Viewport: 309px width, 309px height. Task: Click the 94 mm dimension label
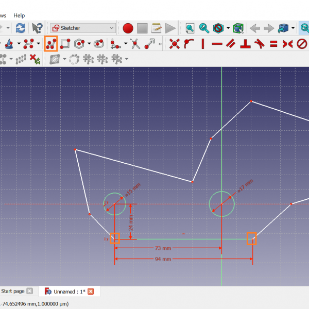tap(163, 259)
